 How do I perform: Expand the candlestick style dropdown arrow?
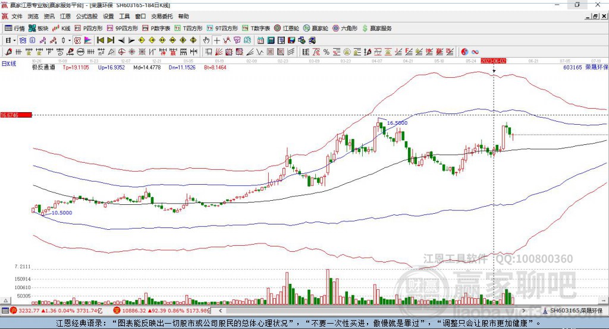click(x=69, y=40)
